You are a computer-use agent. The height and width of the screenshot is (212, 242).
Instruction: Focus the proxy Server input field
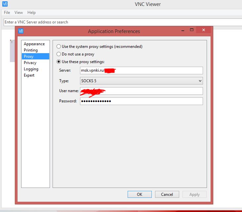[x=141, y=70]
